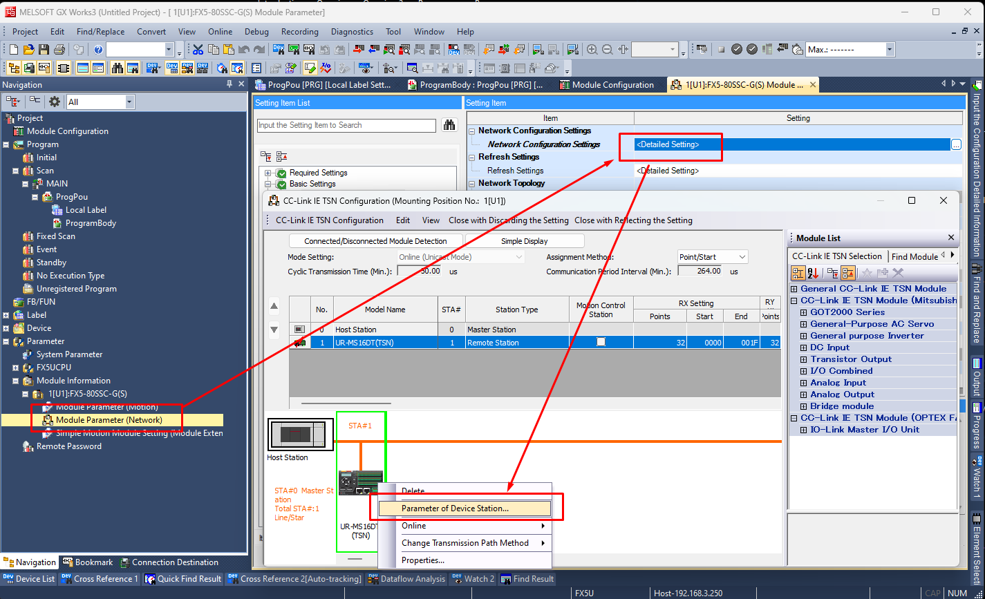Viewport: 985px width, 599px height.
Task: Open the Mode Setting Online (Unicast Mode) dropdown
Action: click(x=461, y=257)
